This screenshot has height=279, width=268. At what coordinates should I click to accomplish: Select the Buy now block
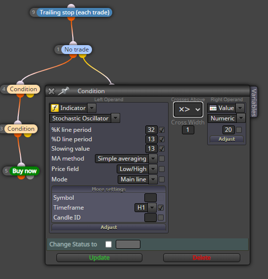(x=24, y=171)
